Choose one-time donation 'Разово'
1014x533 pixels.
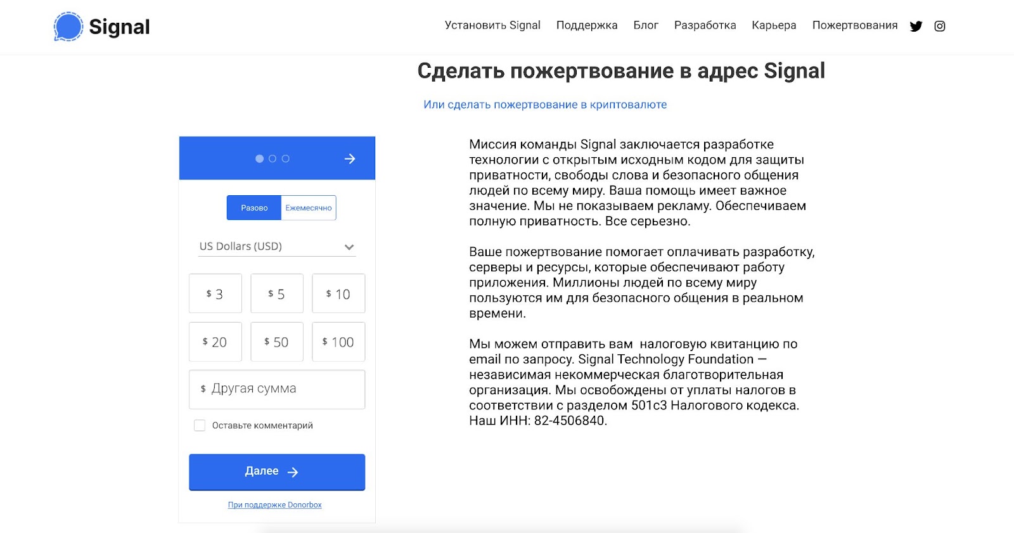pos(254,208)
